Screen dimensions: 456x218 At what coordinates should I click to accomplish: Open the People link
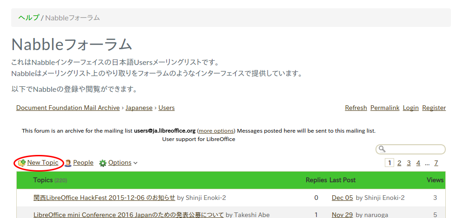click(83, 163)
